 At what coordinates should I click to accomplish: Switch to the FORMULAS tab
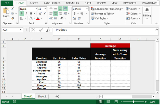pos(72,3)
